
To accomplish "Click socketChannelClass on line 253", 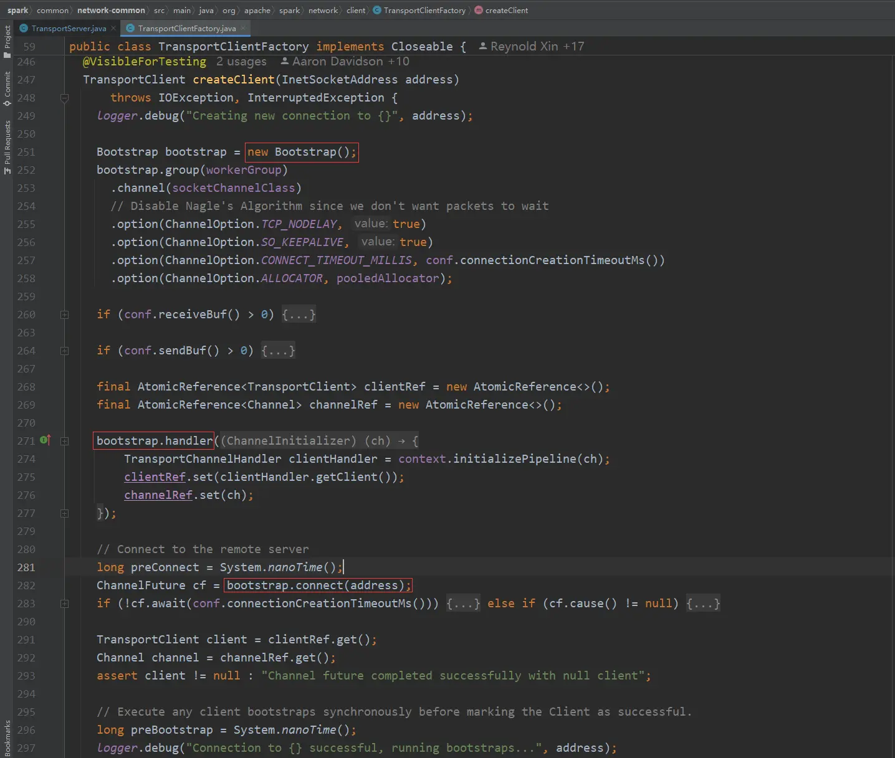I will pyautogui.click(x=234, y=188).
